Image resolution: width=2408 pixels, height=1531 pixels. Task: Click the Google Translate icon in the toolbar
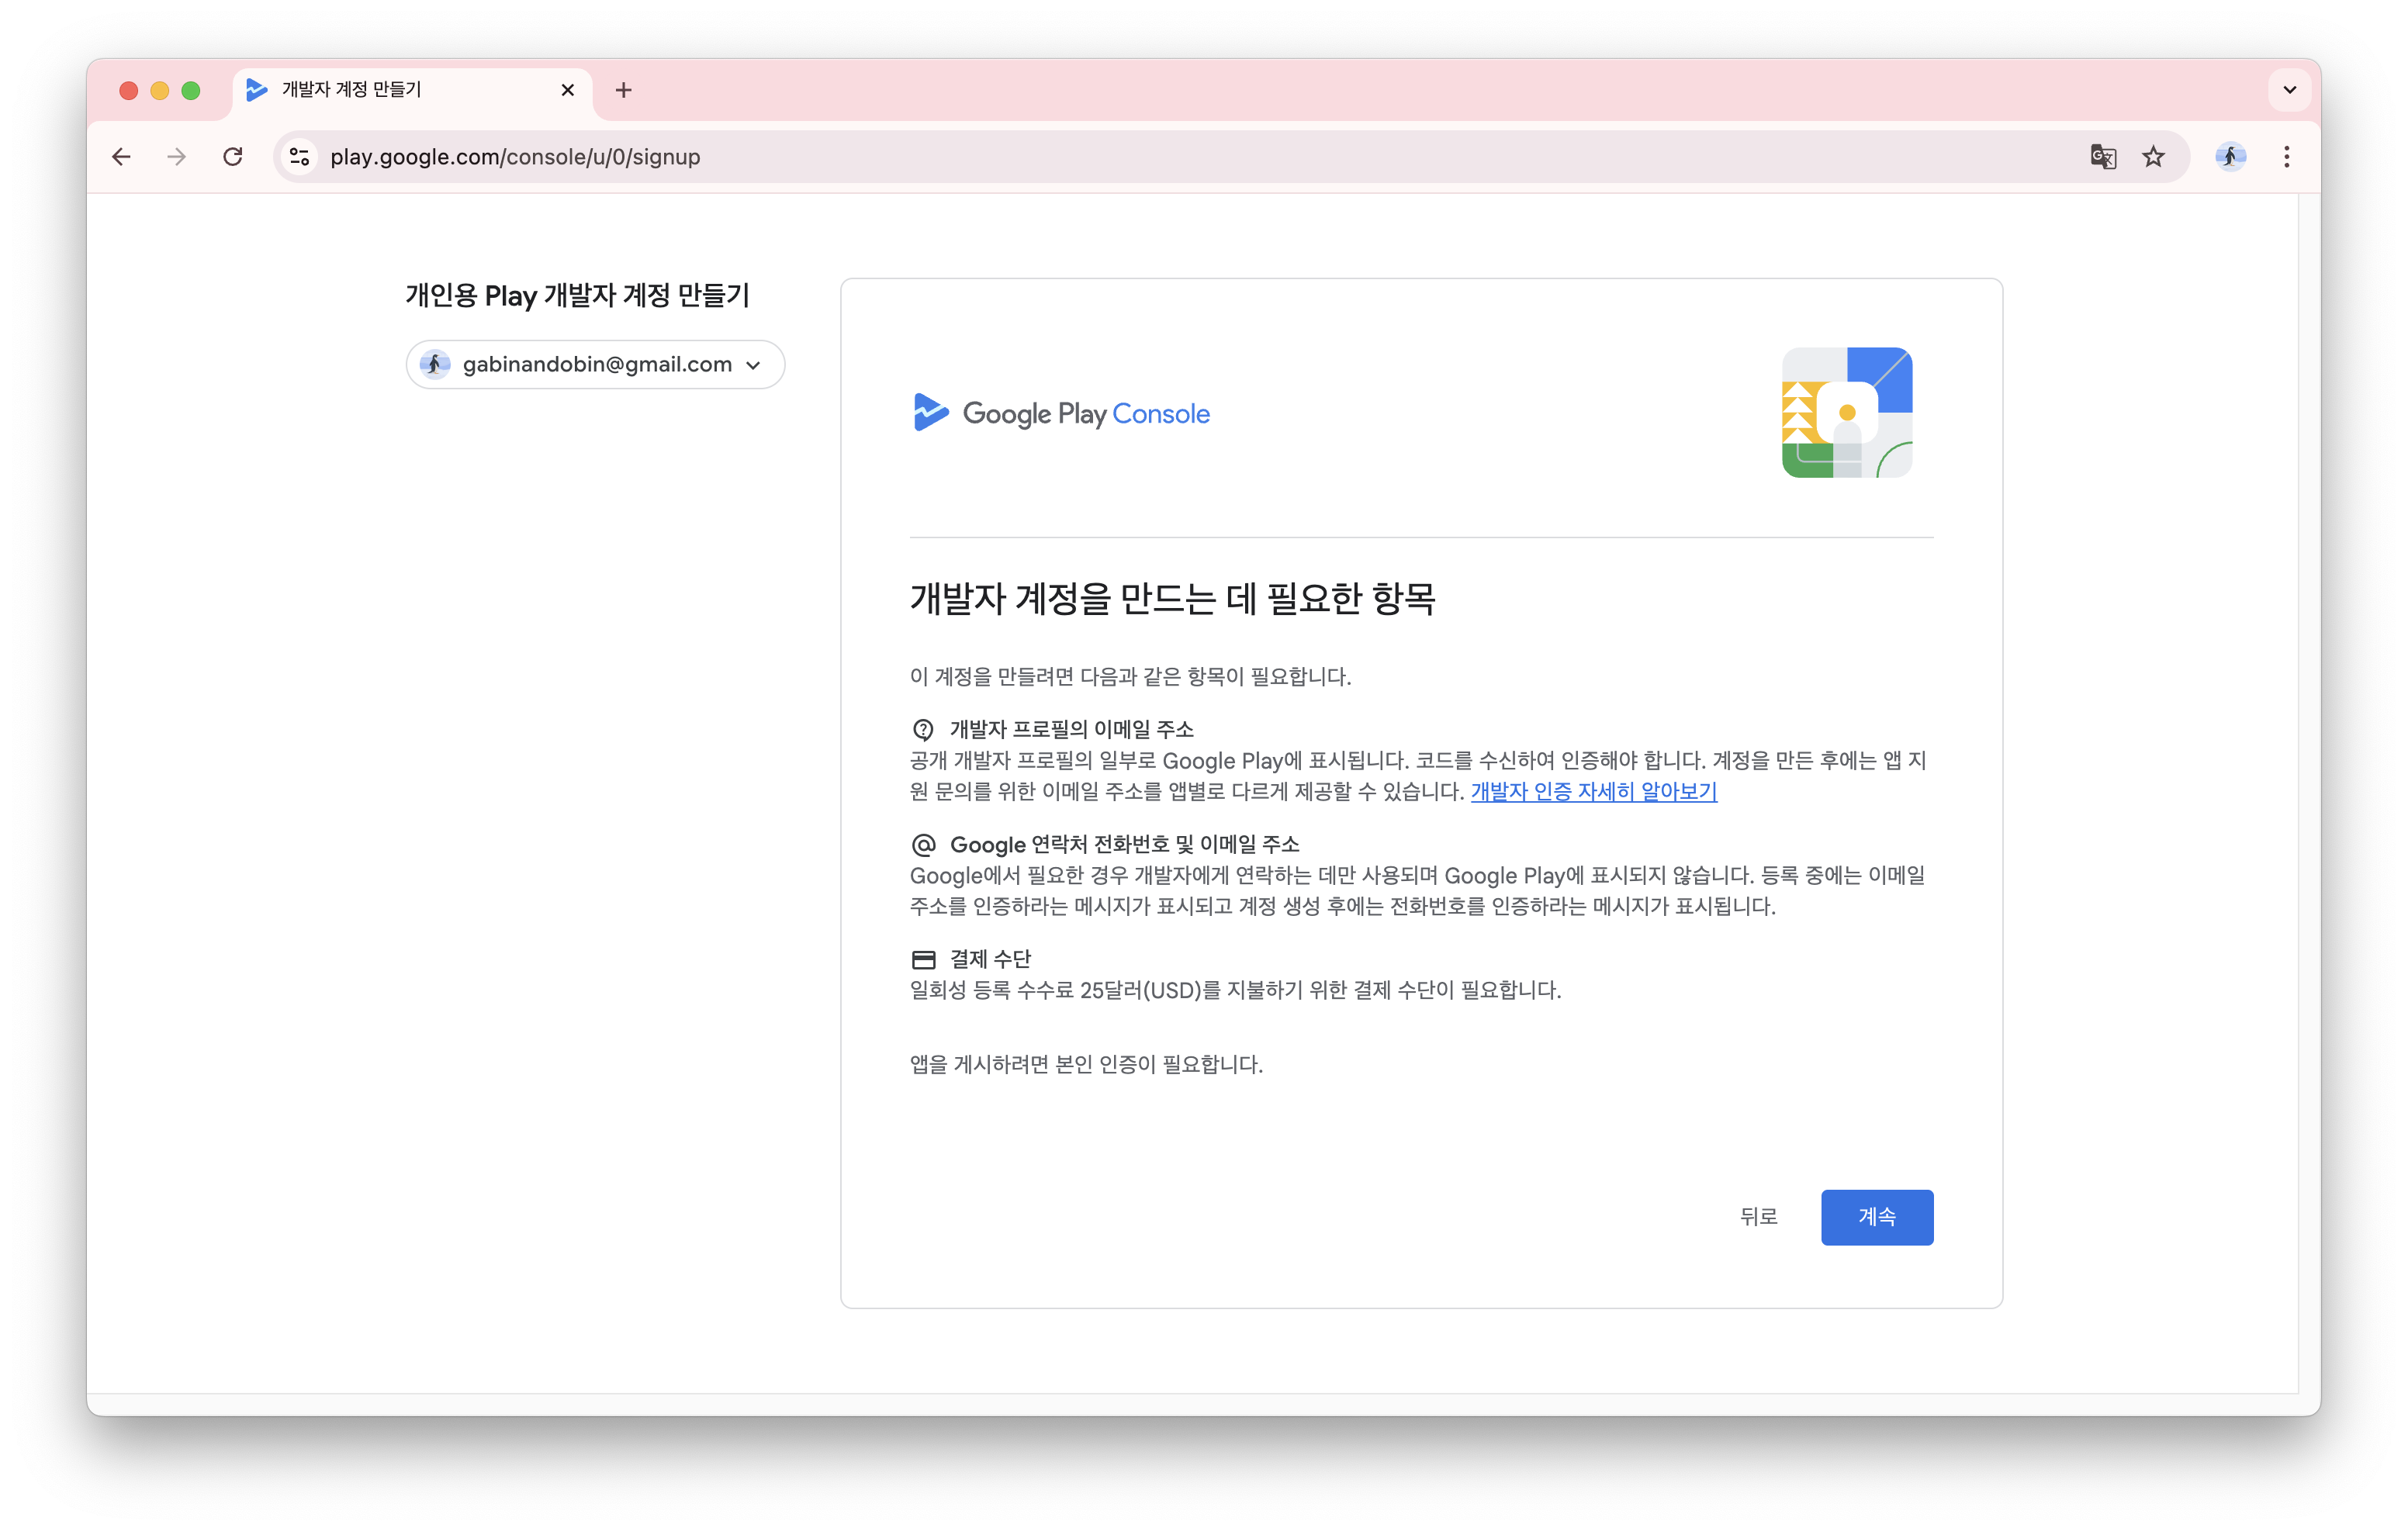click(2103, 157)
